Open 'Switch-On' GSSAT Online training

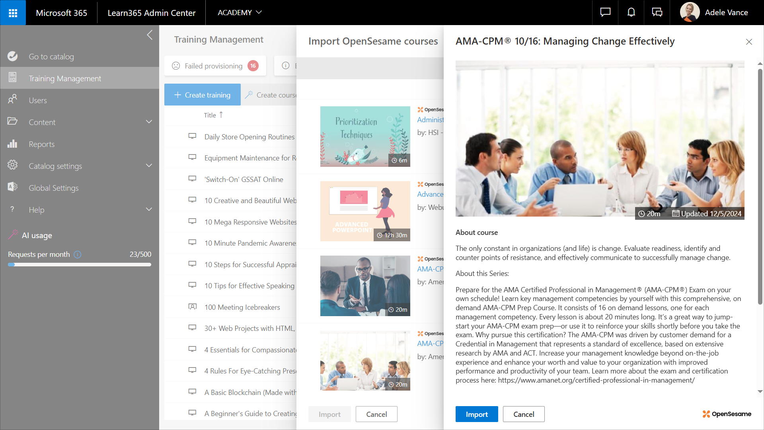tap(244, 179)
